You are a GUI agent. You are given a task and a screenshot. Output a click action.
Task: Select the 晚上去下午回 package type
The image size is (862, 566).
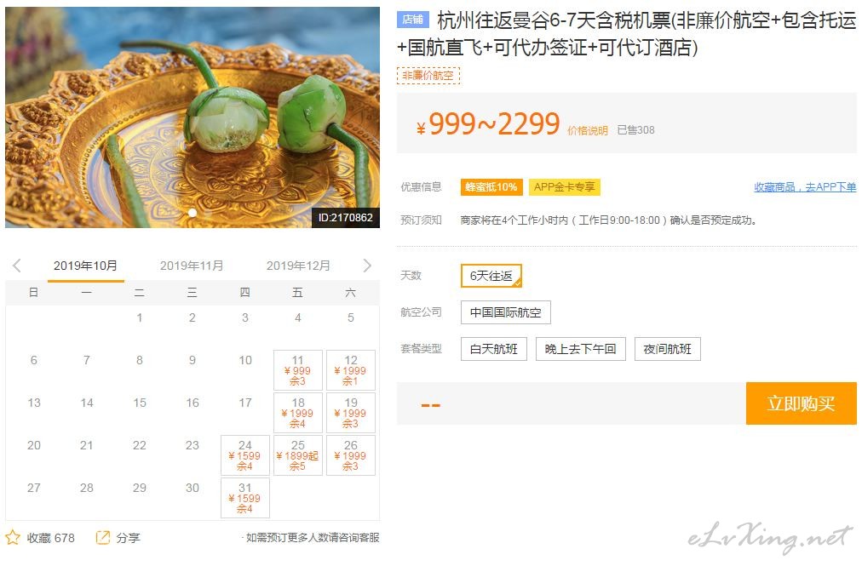(x=581, y=349)
